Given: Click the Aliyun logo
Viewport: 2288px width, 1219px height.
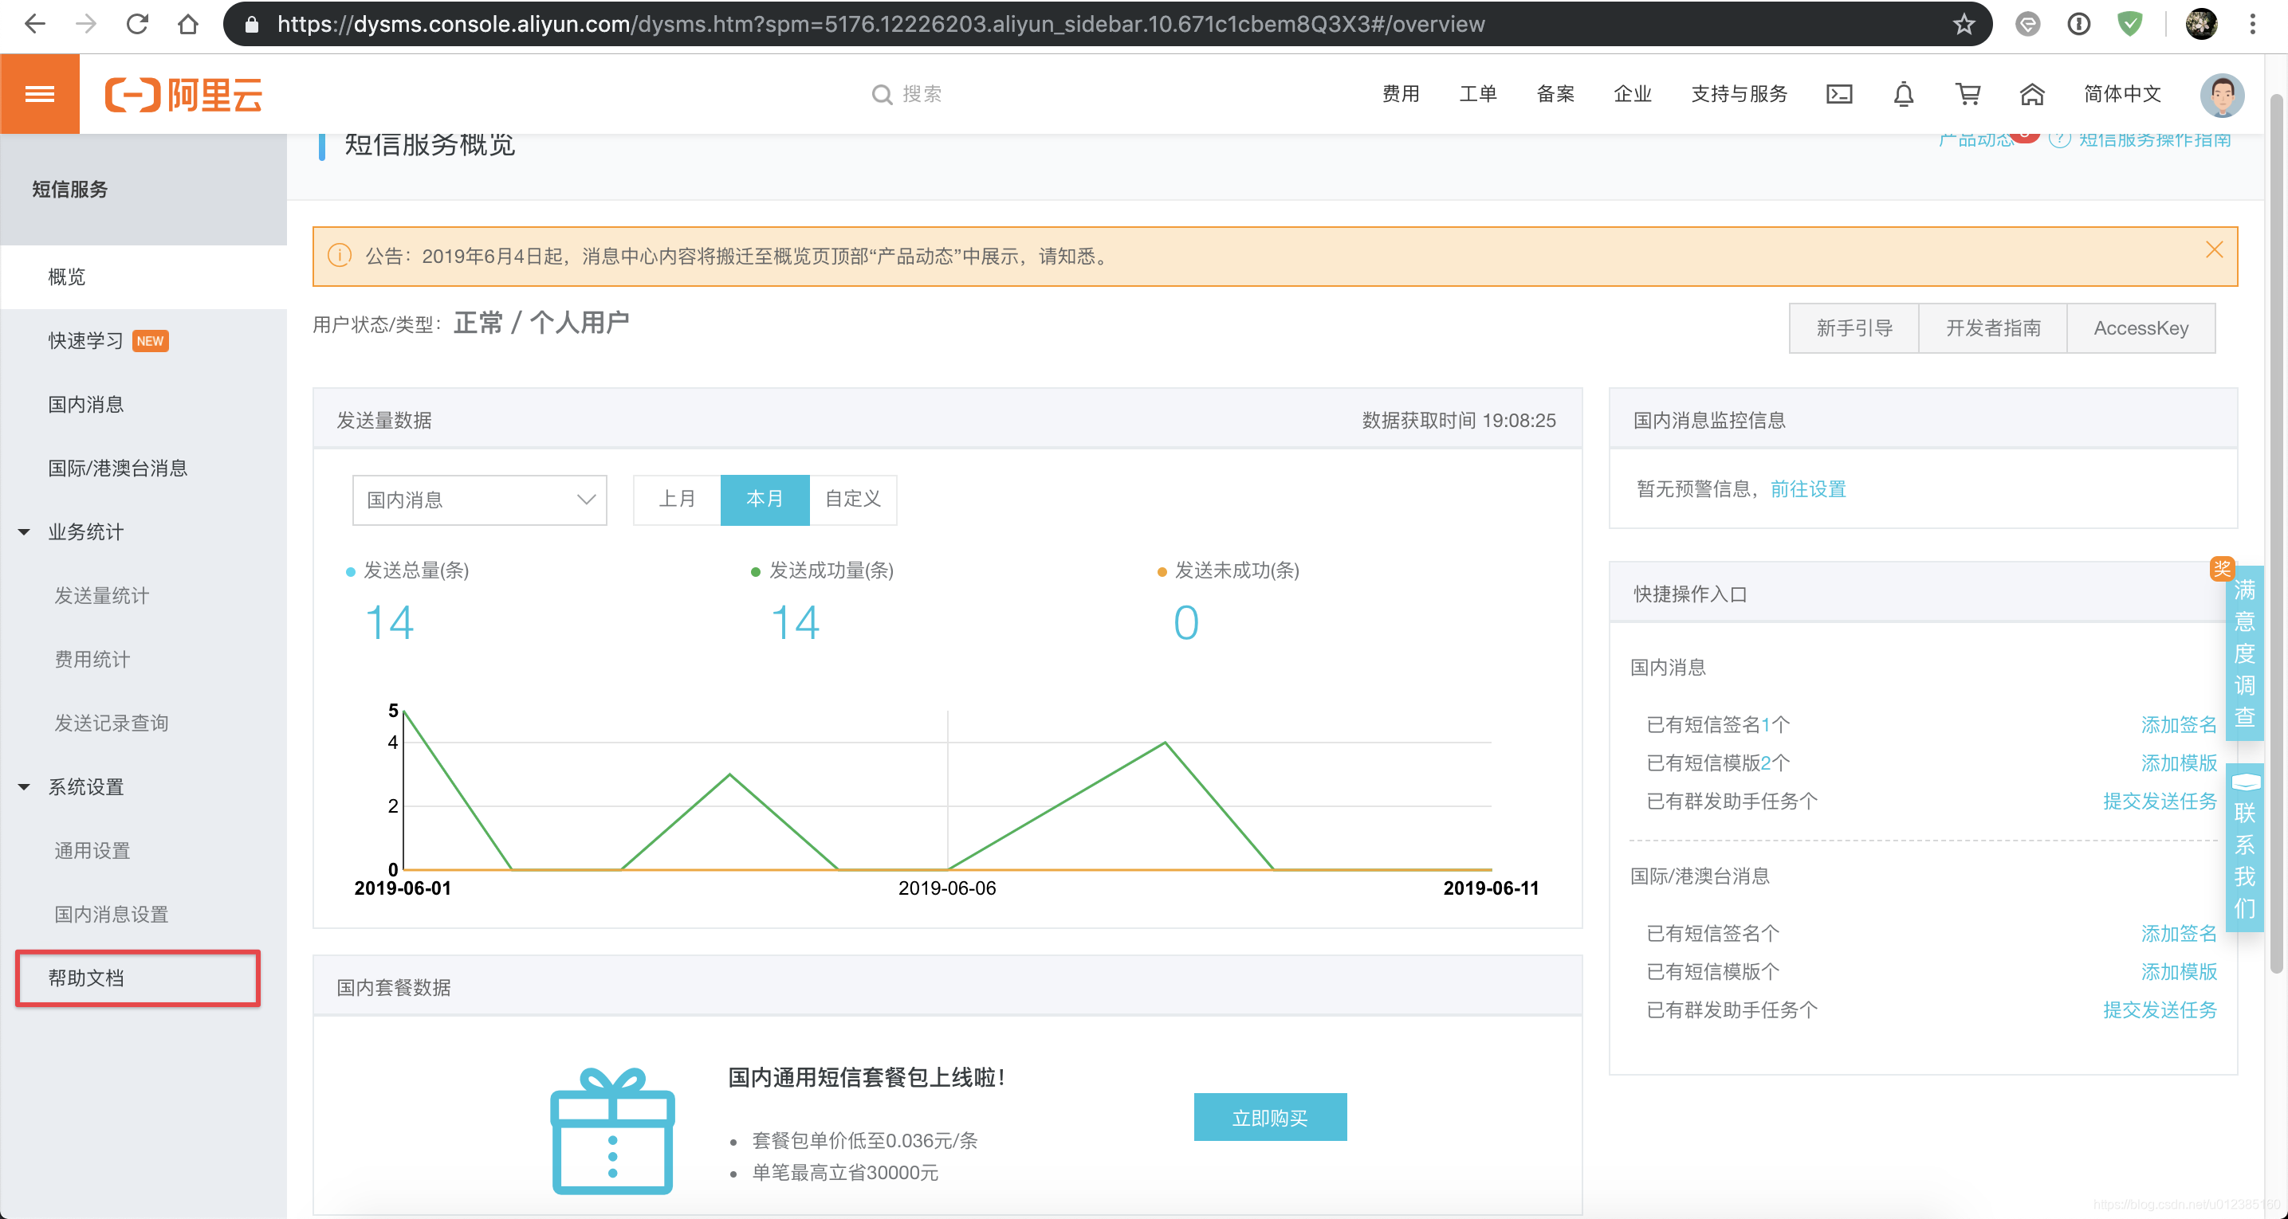Looking at the screenshot, I should [x=184, y=94].
